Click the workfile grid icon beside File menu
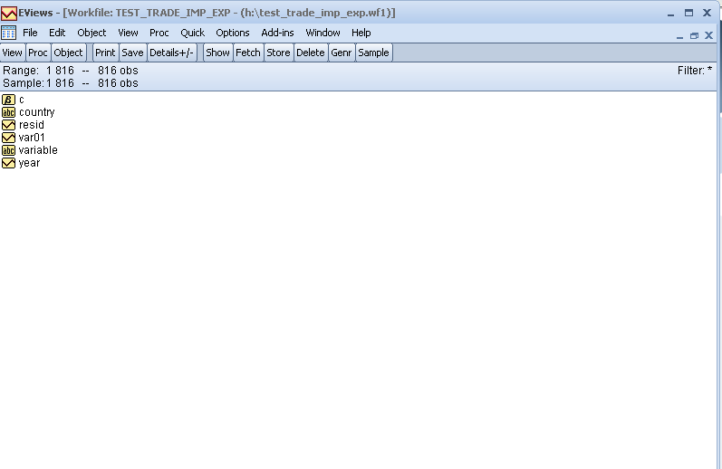This screenshot has width=722, height=469. pos(8,33)
